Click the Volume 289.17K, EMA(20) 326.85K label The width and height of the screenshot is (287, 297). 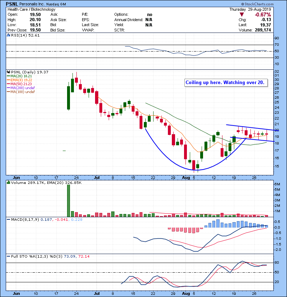click(46, 182)
